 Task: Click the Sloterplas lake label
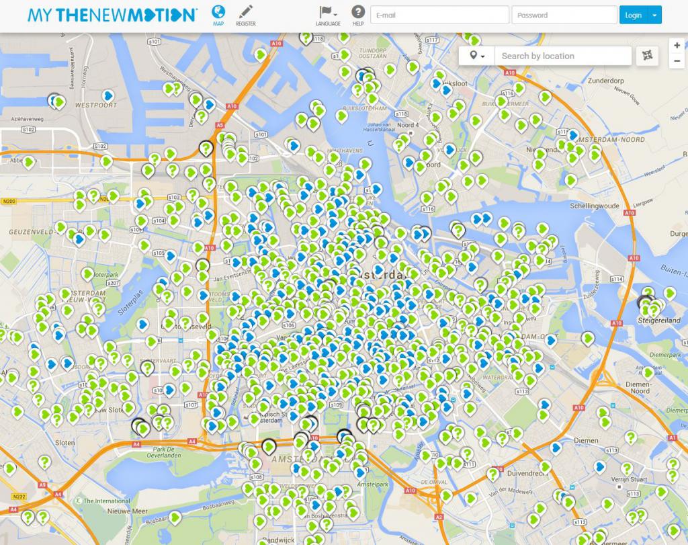click(131, 303)
